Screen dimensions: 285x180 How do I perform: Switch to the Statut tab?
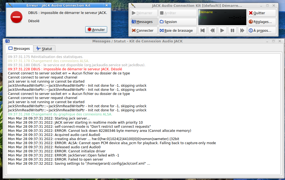click(44, 49)
